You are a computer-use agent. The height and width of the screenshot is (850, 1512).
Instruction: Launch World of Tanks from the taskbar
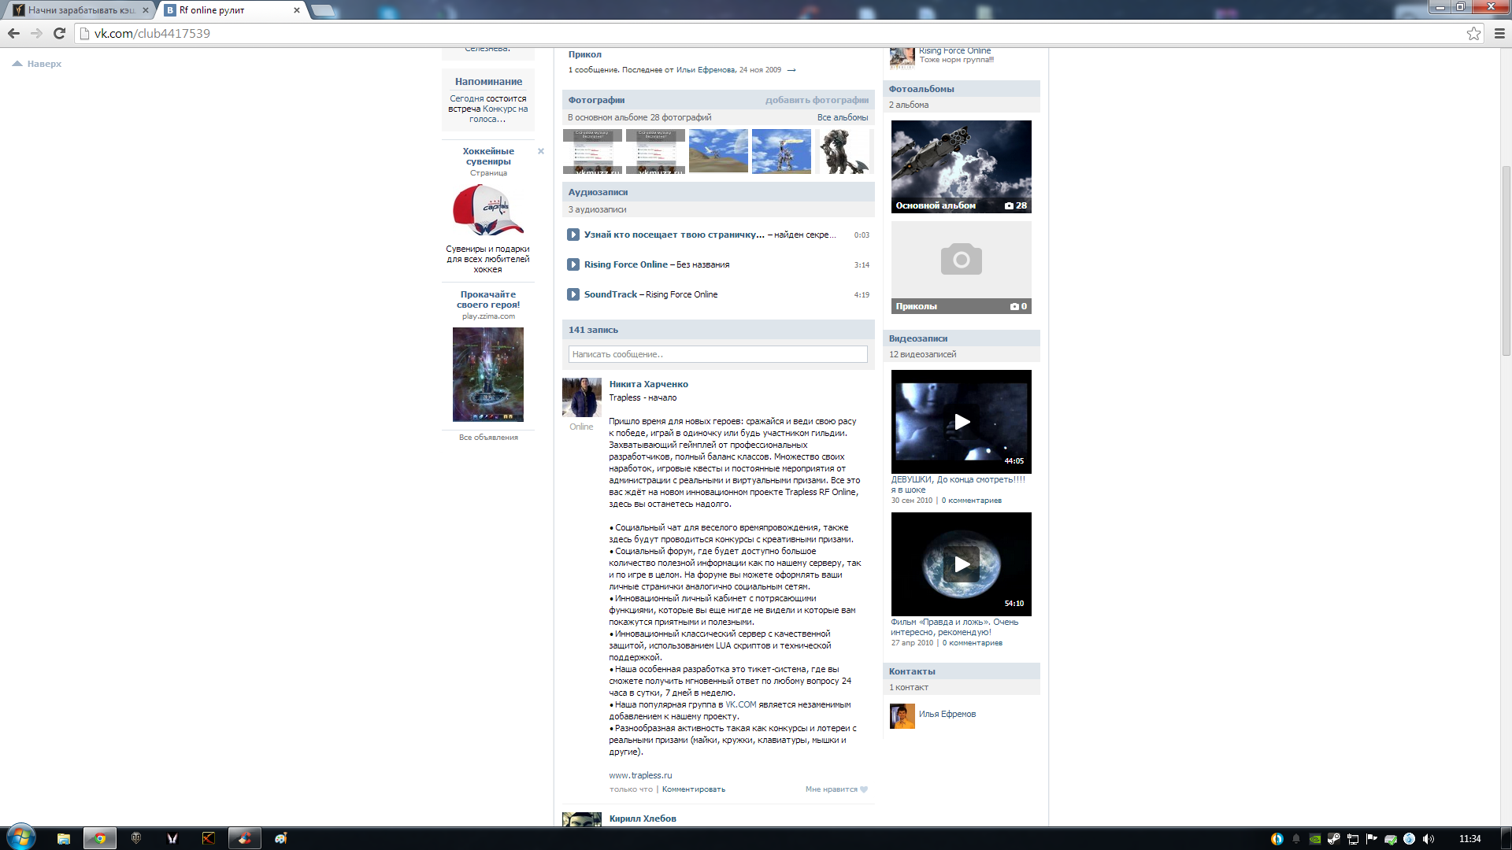[x=136, y=838]
